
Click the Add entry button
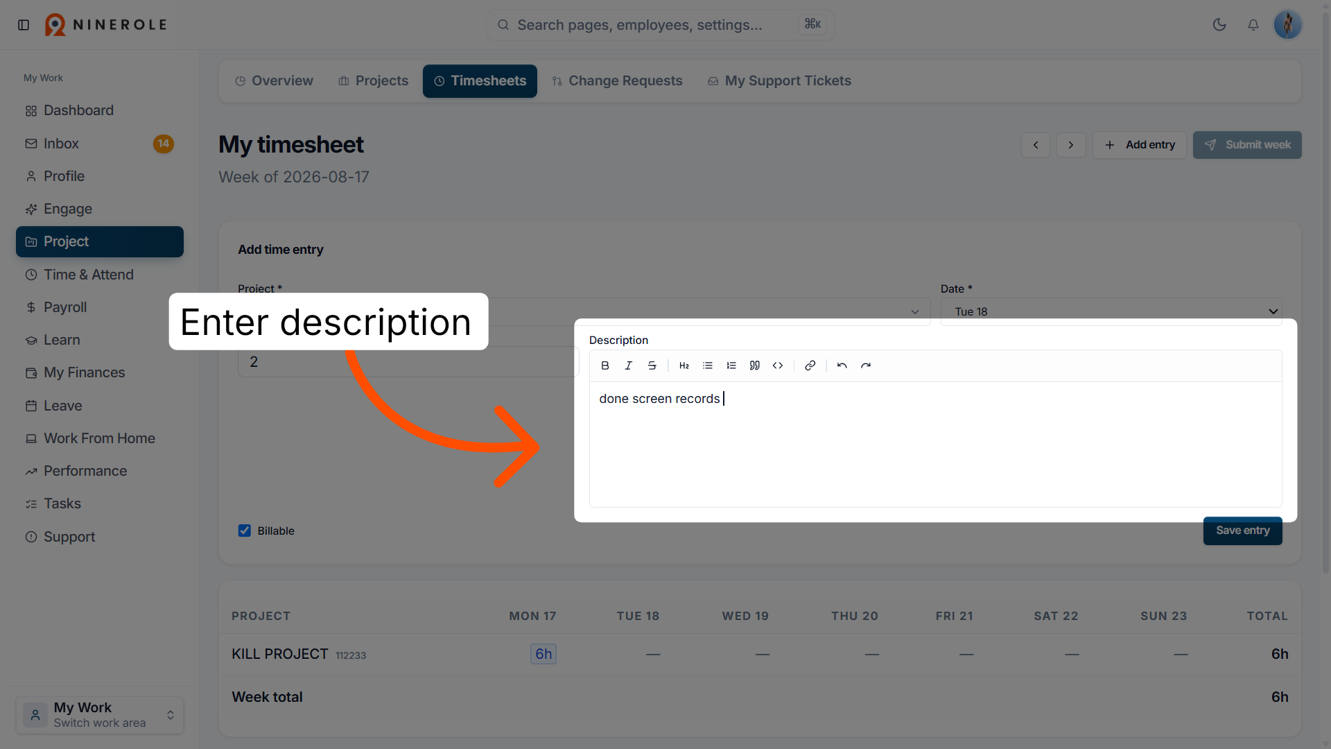pyautogui.click(x=1140, y=145)
